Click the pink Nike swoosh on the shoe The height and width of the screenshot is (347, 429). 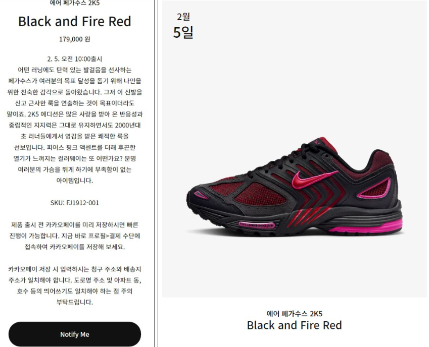[314, 179]
